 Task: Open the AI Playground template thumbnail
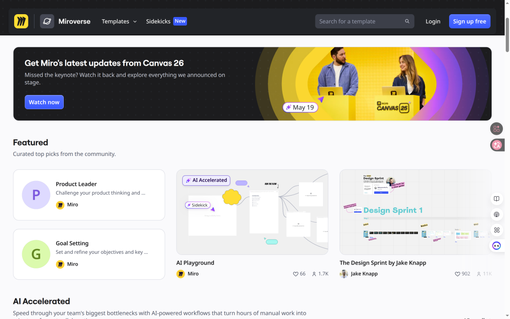[252, 212]
